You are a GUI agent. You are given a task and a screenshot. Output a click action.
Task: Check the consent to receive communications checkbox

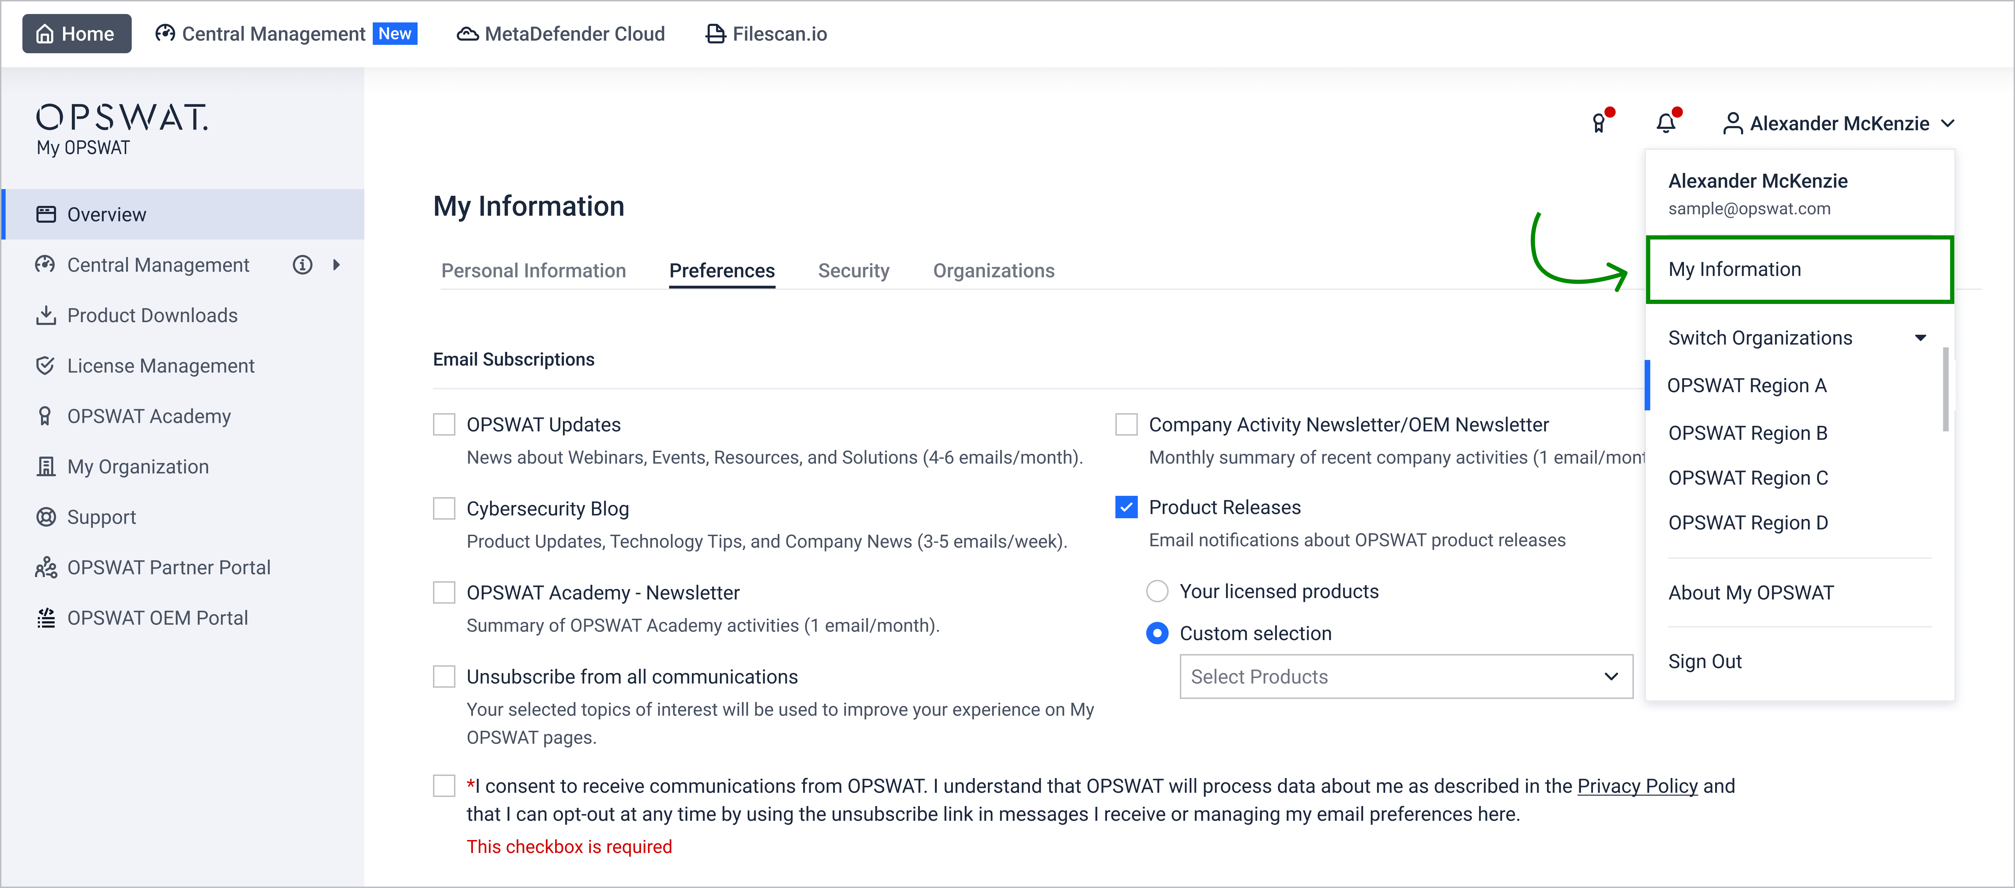[x=444, y=786]
